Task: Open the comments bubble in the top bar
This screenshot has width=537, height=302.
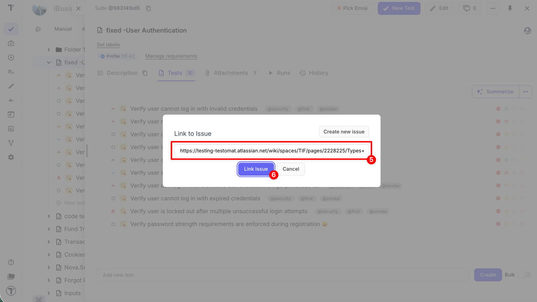Action: pos(470,8)
